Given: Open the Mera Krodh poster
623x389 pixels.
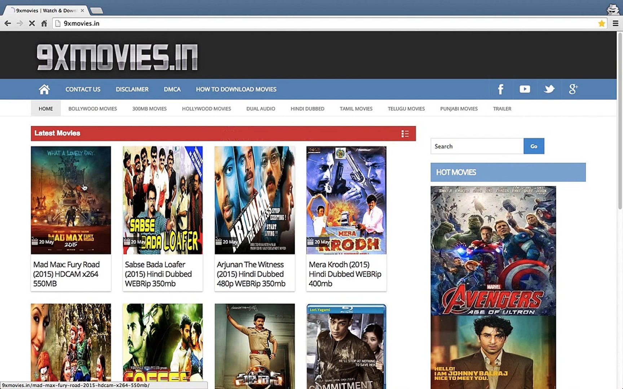Looking at the screenshot, I should pos(346,200).
